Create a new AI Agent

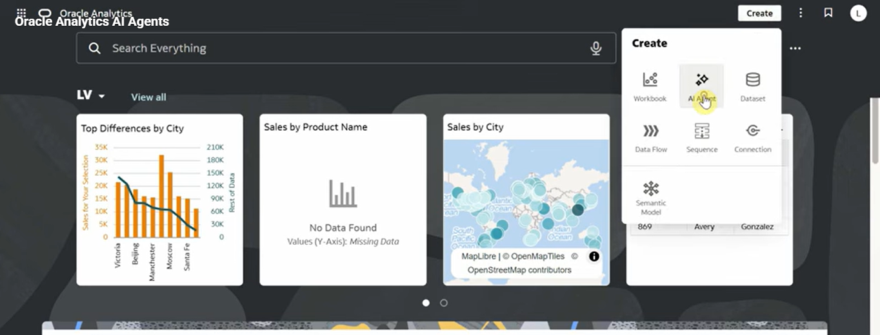tap(701, 86)
